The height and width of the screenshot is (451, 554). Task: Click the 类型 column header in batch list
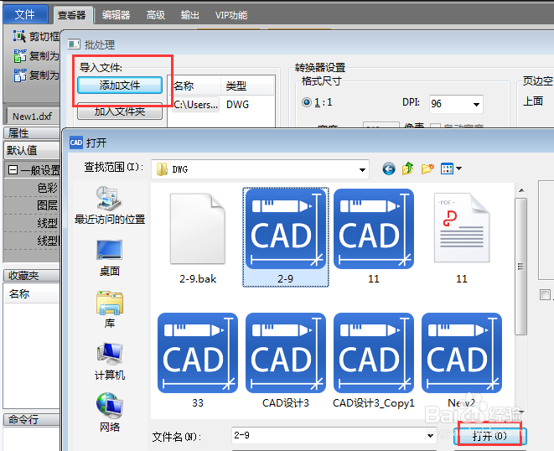click(248, 86)
